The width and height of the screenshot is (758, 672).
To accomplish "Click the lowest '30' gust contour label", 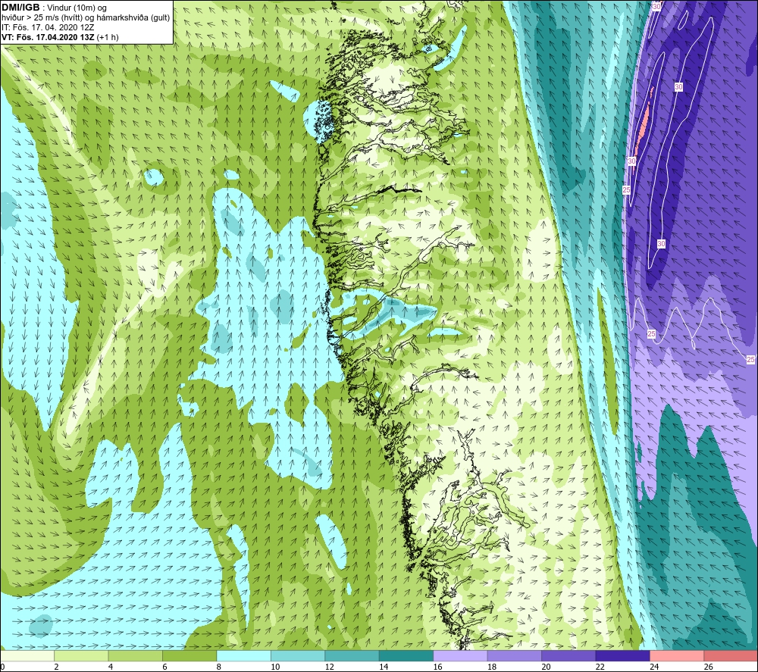I will (661, 244).
